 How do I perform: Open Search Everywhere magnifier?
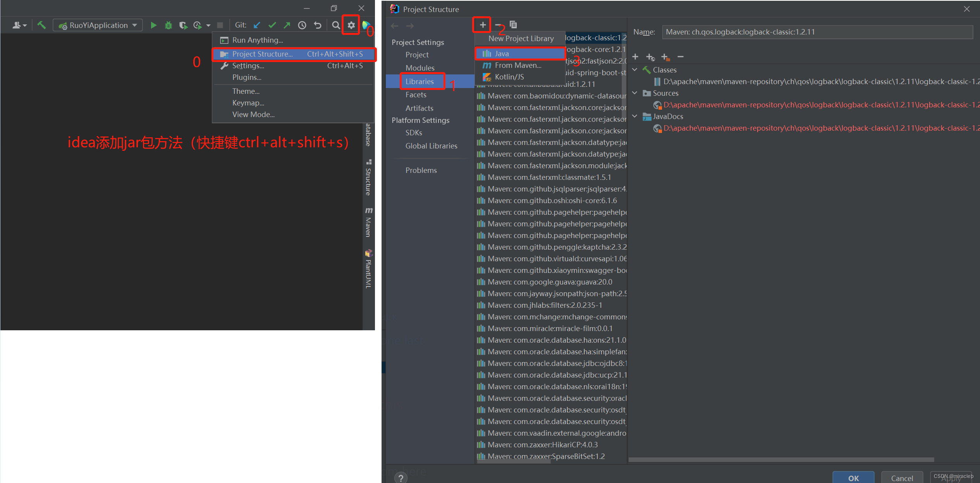(336, 25)
